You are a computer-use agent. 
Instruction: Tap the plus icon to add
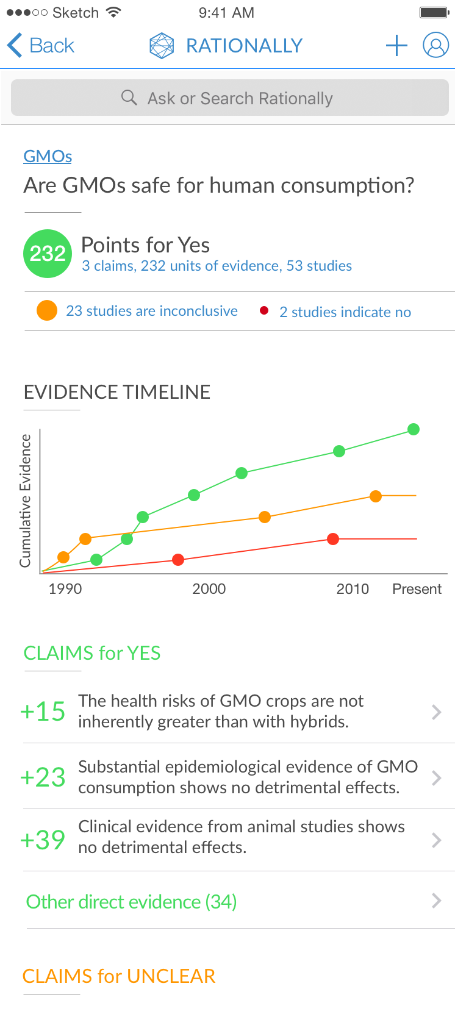[x=396, y=46]
